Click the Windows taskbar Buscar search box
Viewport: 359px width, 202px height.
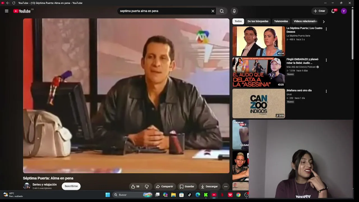133,195
